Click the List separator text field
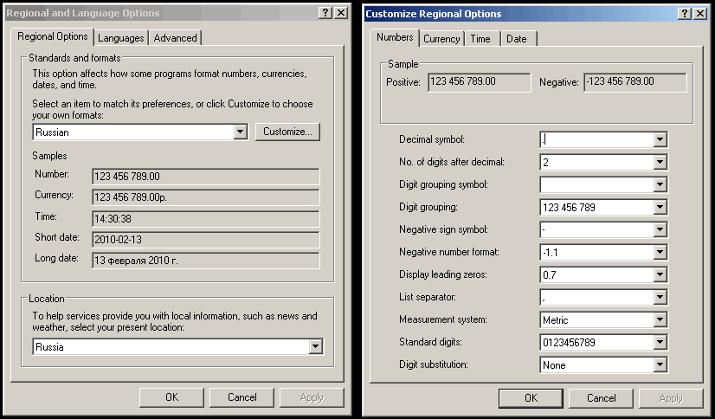Screen dimensions: 715x419 point(597,297)
